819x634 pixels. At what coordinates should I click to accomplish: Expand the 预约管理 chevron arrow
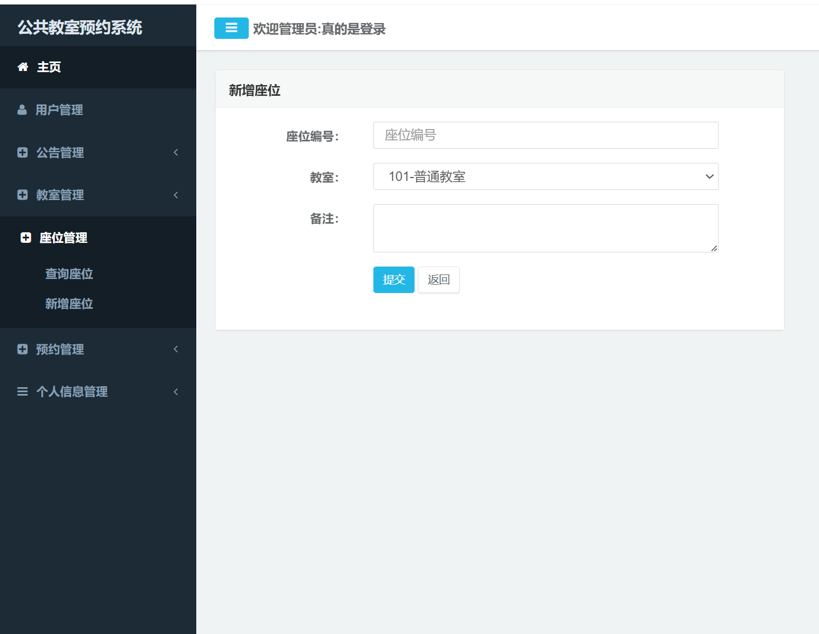coord(176,349)
